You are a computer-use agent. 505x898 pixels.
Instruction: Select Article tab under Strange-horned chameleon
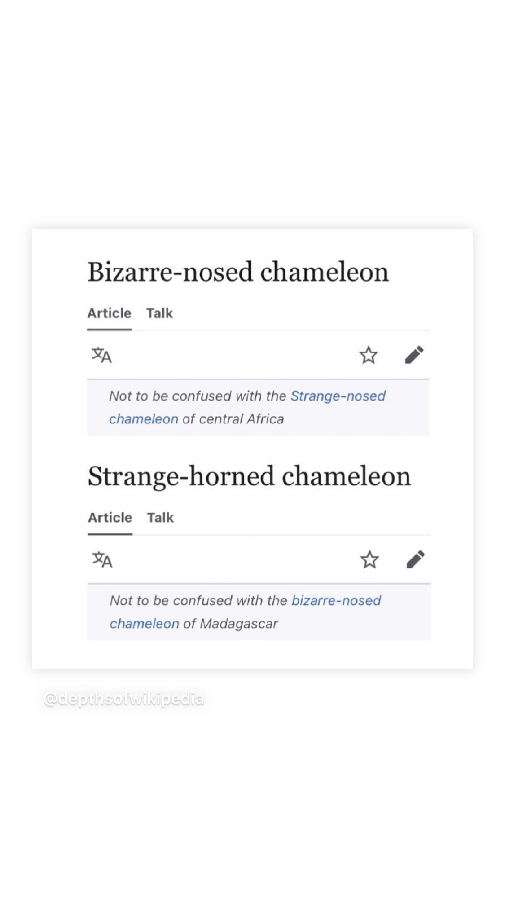tap(110, 518)
